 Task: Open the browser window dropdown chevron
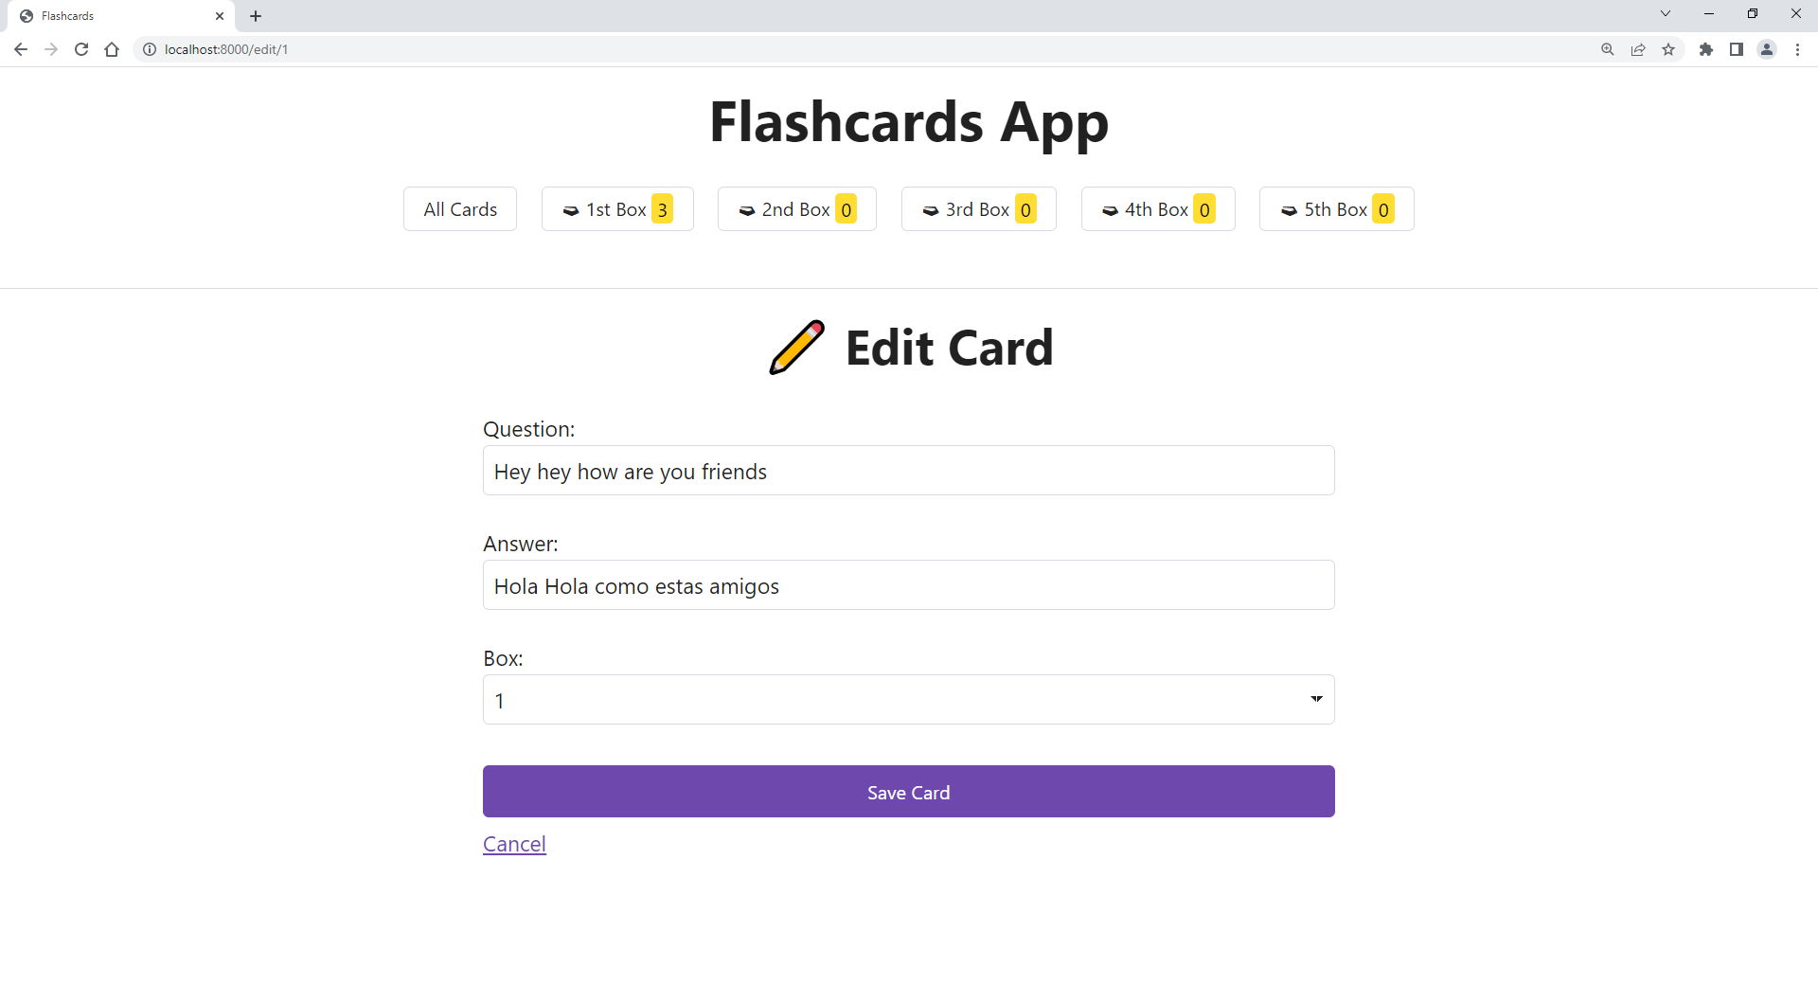[1665, 13]
